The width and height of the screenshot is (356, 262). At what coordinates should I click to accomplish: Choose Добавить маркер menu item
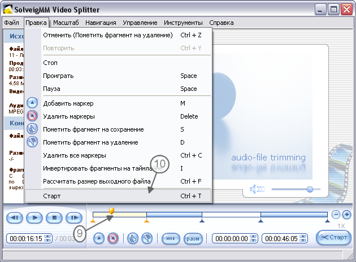(x=118, y=103)
